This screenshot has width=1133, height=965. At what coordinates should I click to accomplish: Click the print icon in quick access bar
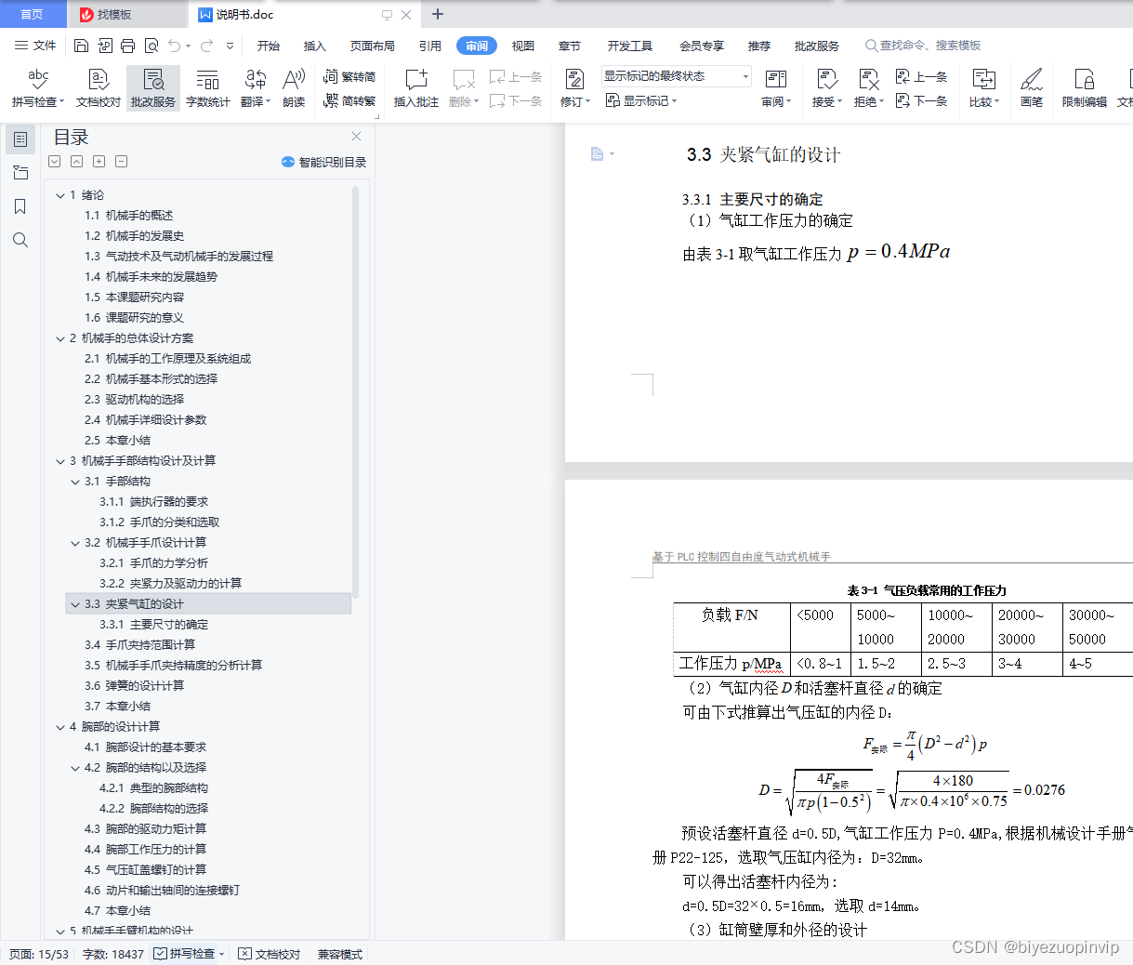coord(127,46)
